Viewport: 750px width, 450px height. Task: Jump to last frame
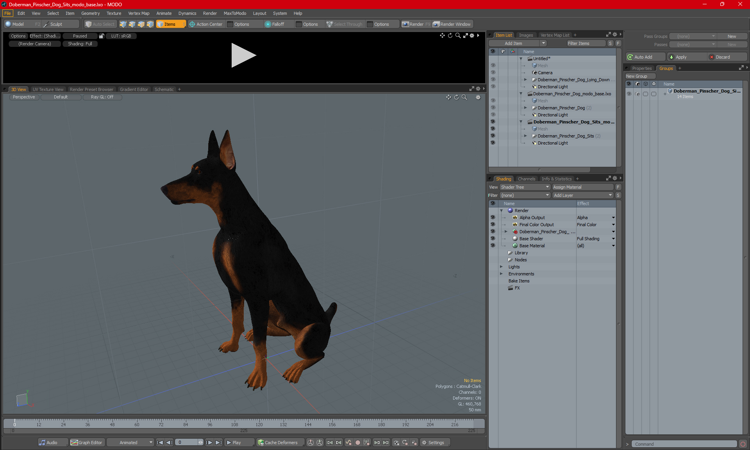click(x=218, y=443)
